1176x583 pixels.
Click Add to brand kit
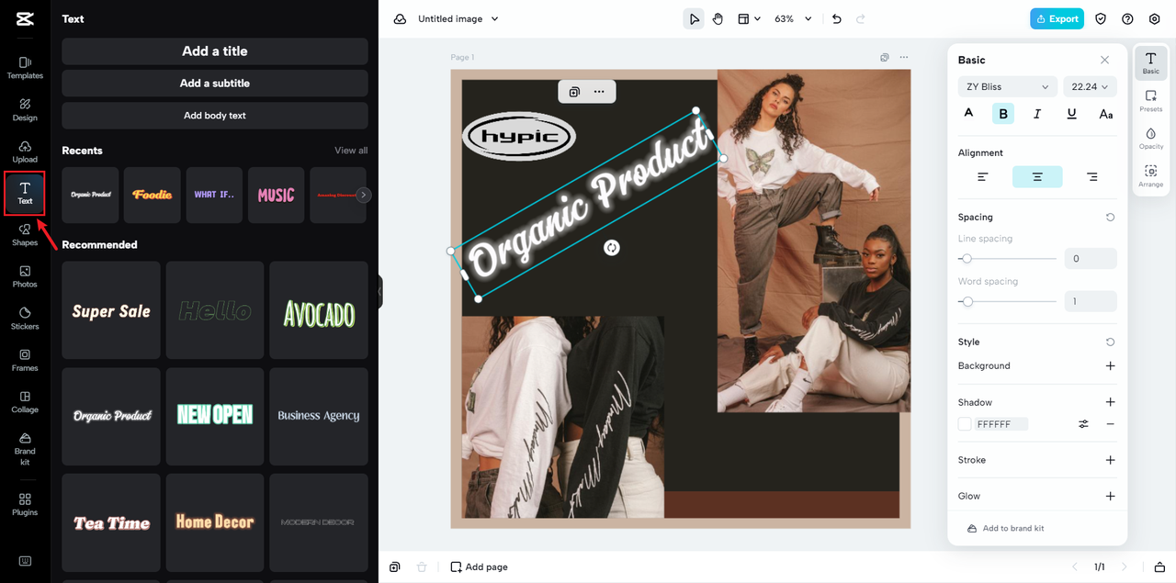click(x=1005, y=528)
